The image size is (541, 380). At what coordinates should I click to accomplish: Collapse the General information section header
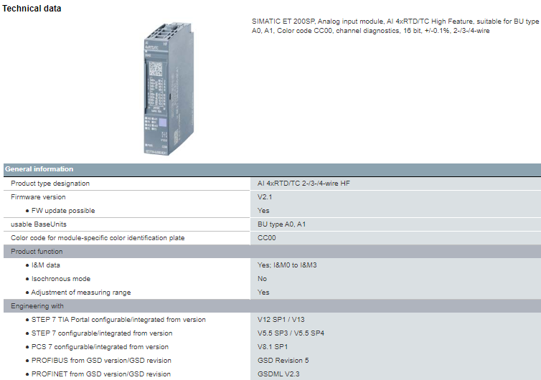pyautogui.click(x=39, y=169)
